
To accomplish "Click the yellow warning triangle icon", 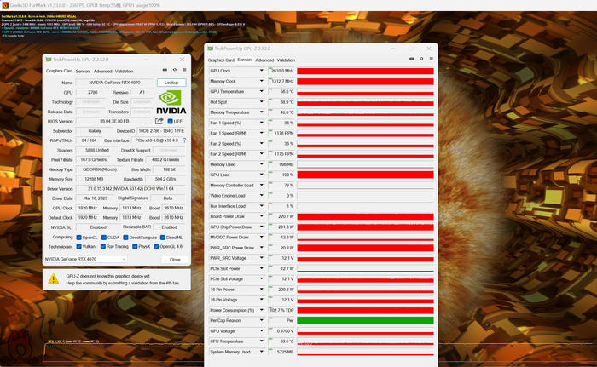I will [x=53, y=279].
